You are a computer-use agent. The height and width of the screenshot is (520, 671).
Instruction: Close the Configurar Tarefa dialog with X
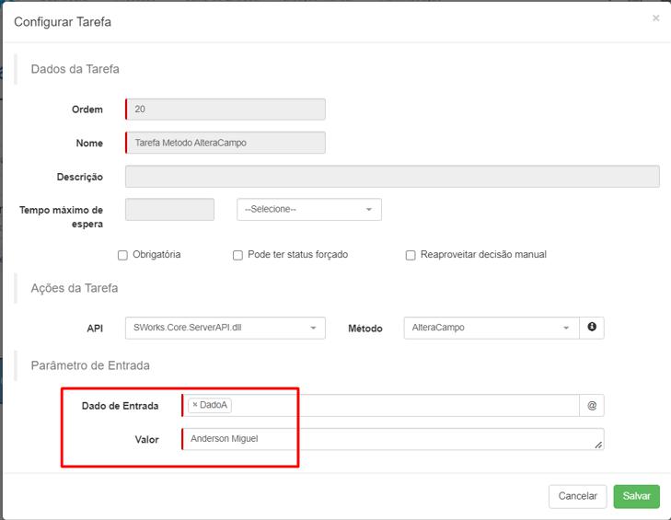655,18
